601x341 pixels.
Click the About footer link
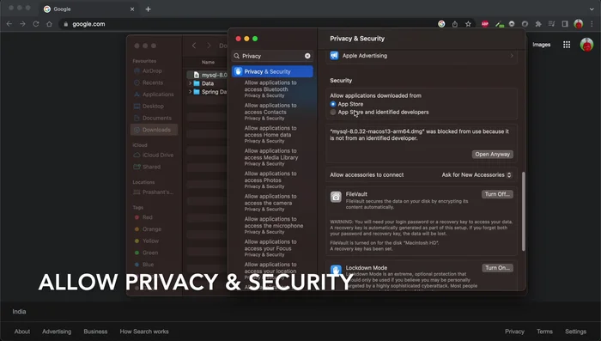pyautogui.click(x=22, y=332)
